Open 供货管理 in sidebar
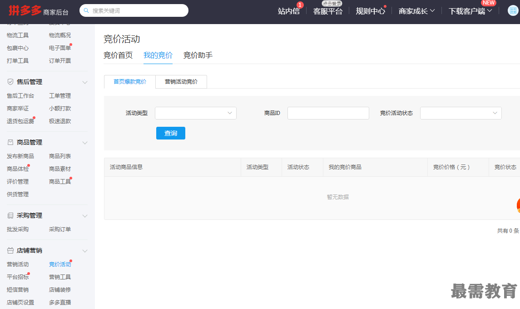 pyautogui.click(x=18, y=194)
